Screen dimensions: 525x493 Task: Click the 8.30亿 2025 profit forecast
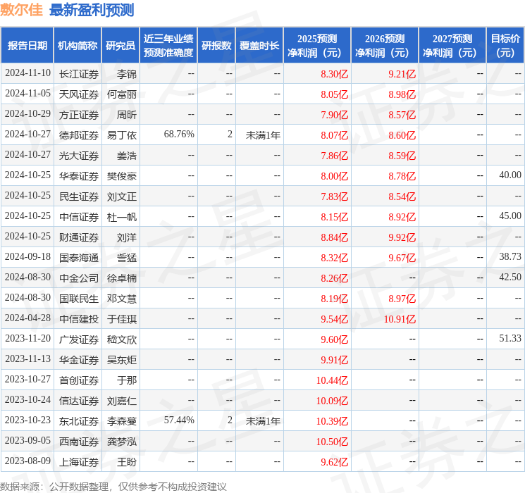click(334, 74)
